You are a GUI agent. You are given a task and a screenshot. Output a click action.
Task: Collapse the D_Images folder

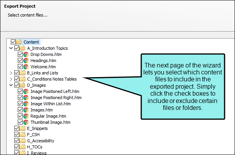coord(11,85)
